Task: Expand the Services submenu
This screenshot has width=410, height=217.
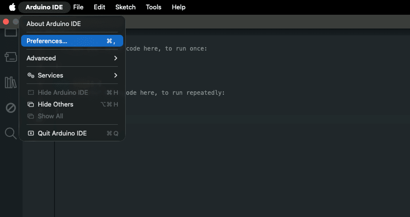Action: (x=72, y=75)
